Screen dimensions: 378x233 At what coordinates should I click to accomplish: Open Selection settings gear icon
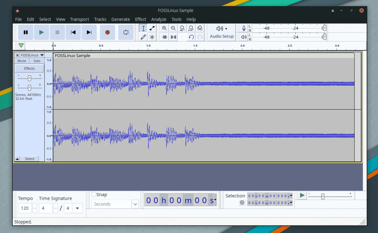[242, 203]
